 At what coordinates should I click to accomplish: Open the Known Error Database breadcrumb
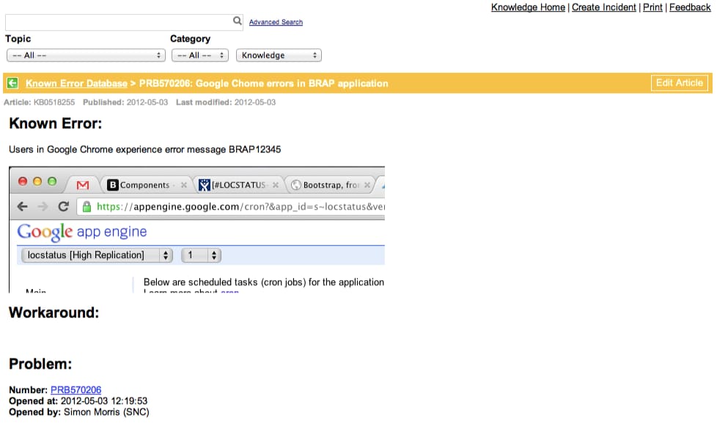[x=76, y=84]
